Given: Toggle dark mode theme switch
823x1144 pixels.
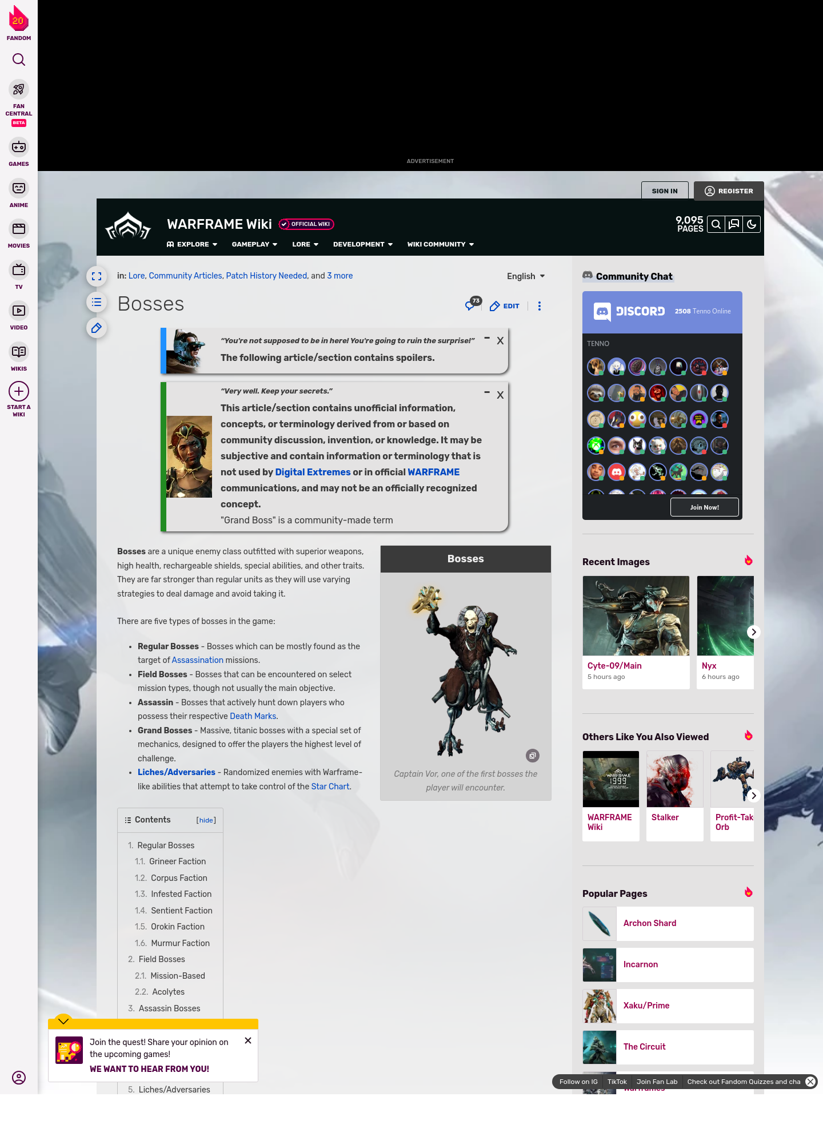Looking at the screenshot, I should pos(752,224).
